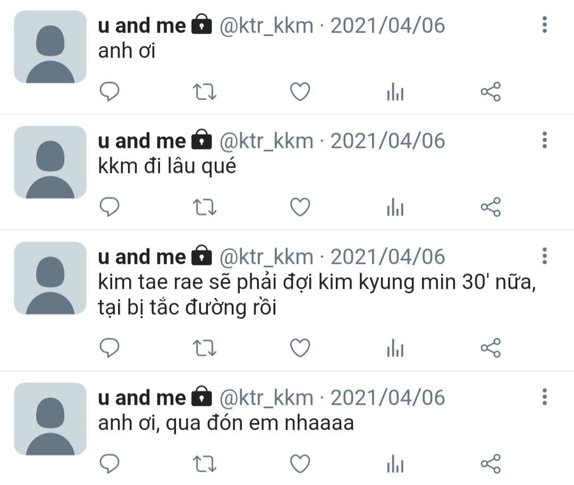574x485 pixels.
Task: Open "u and me" name in last tweet
Action: point(142,398)
